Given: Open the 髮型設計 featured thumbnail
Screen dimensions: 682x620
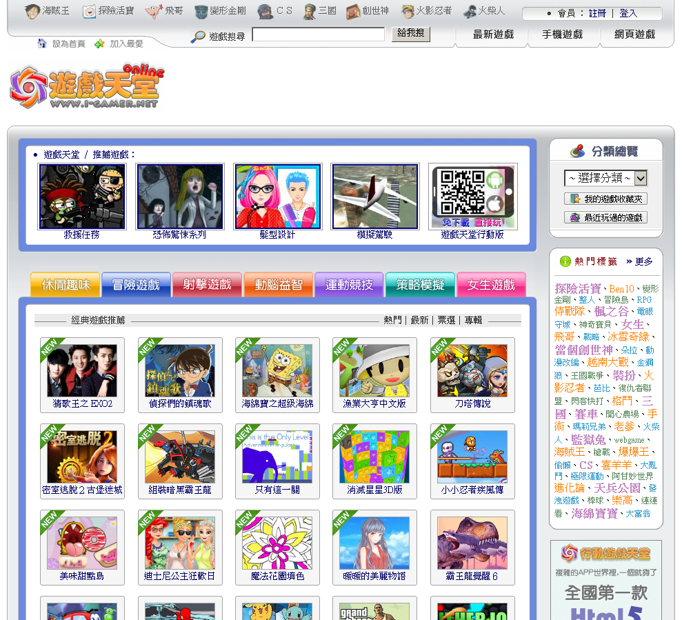Looking at the screenshot, I should 277,197.
